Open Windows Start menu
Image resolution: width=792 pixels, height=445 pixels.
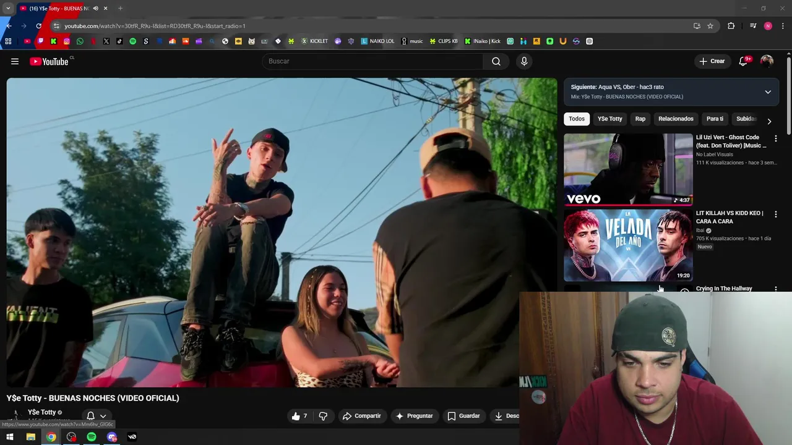pos(10,437)
